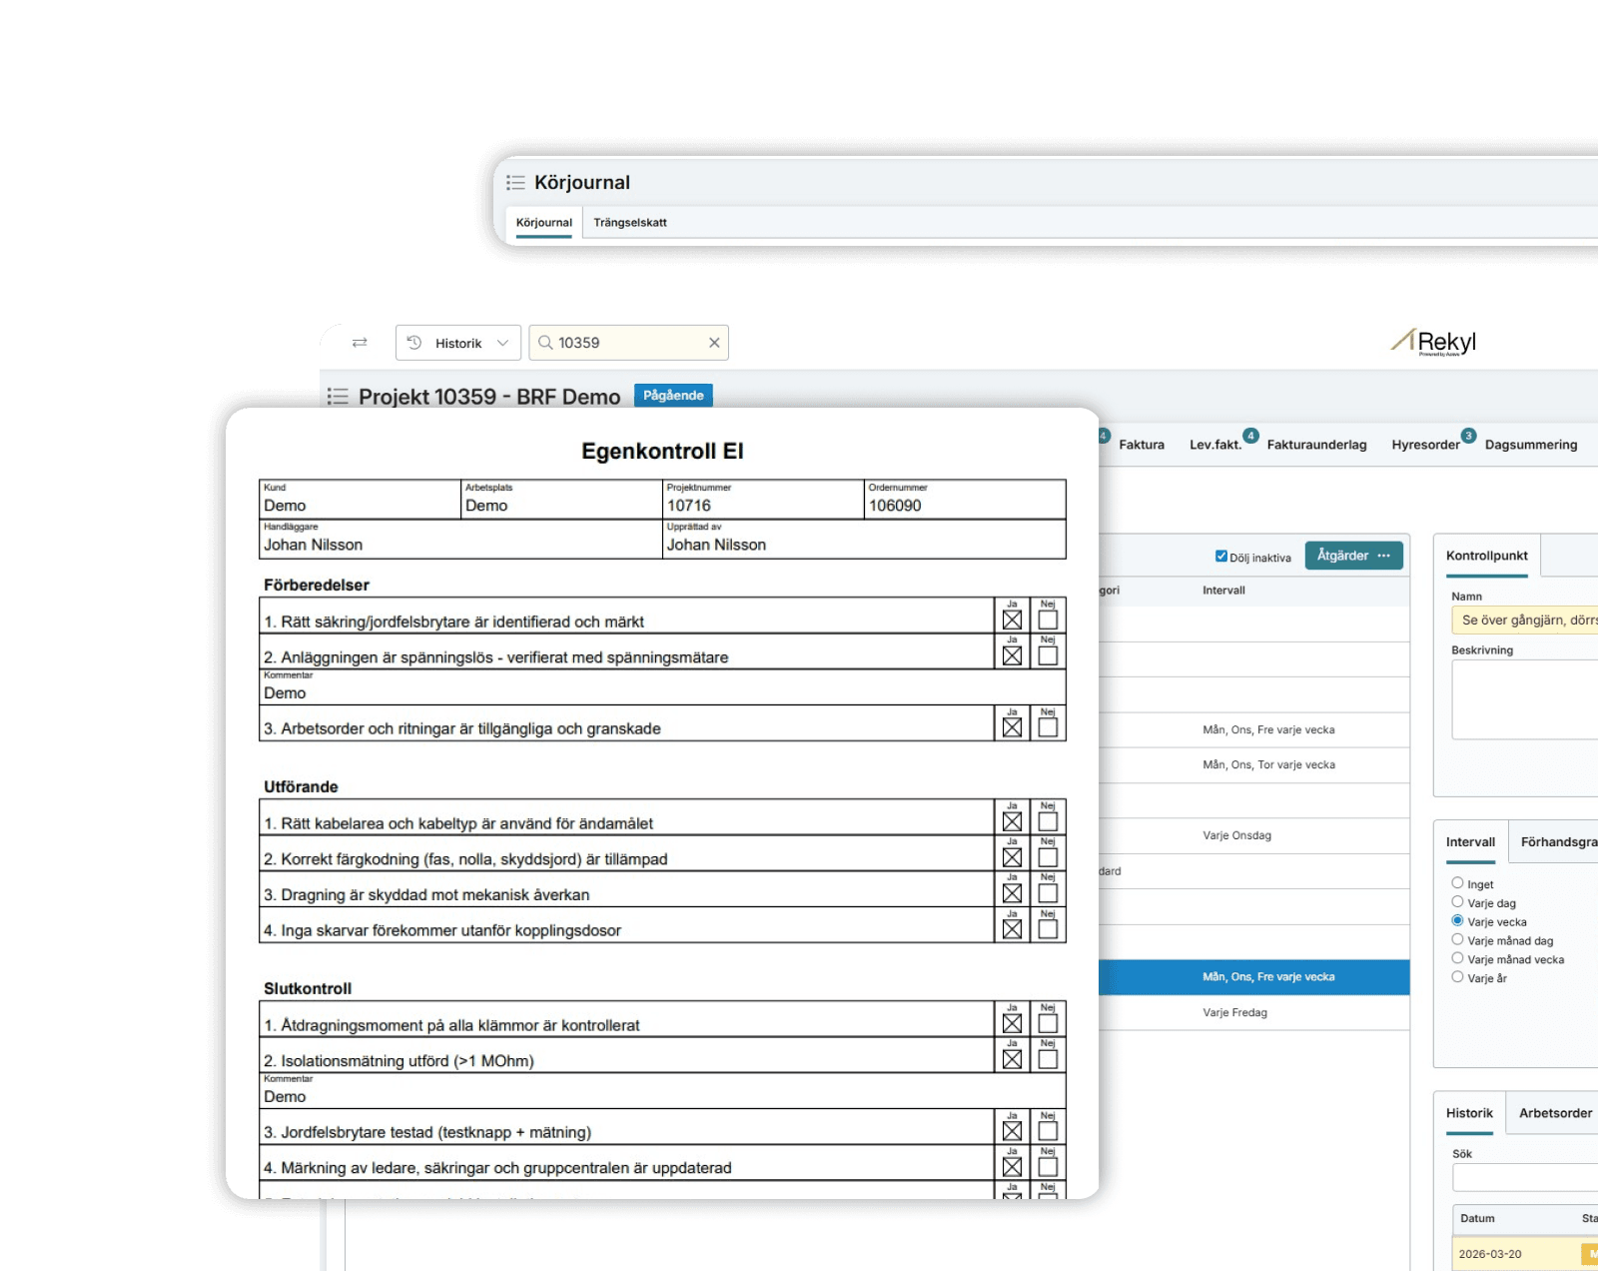
Task: Open the Dagsummering tab
Action: (1531, 445)
